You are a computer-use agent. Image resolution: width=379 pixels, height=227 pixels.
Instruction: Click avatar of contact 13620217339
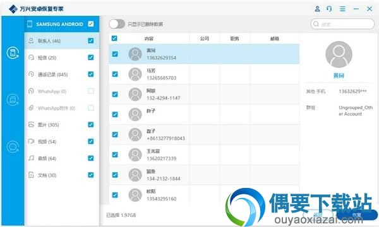pos(135,154)
